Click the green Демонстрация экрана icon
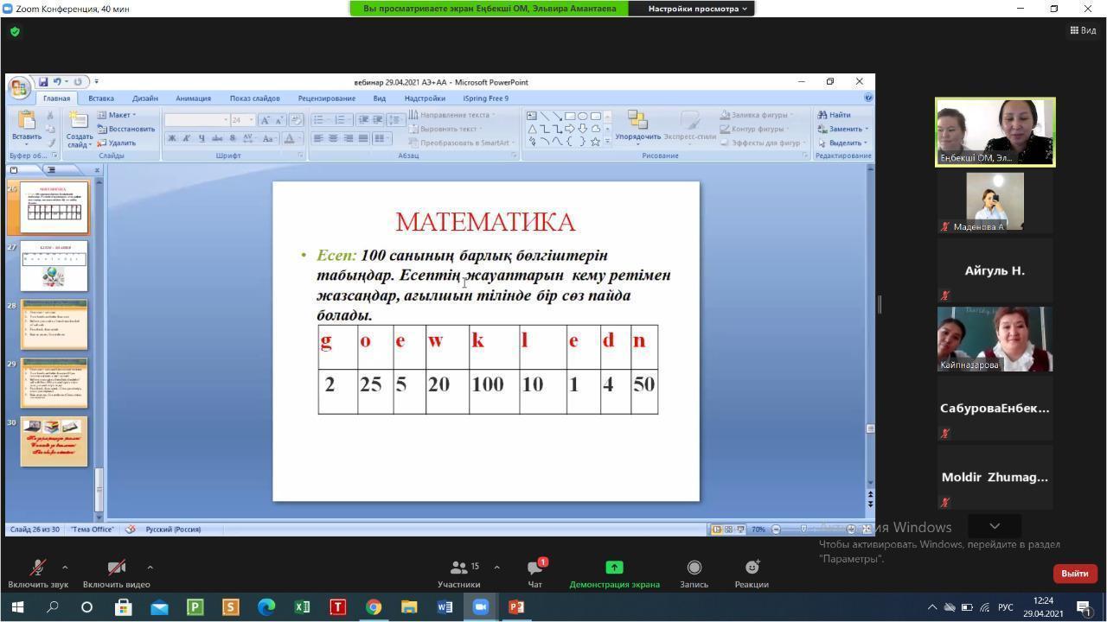 [x=614, y=568]
